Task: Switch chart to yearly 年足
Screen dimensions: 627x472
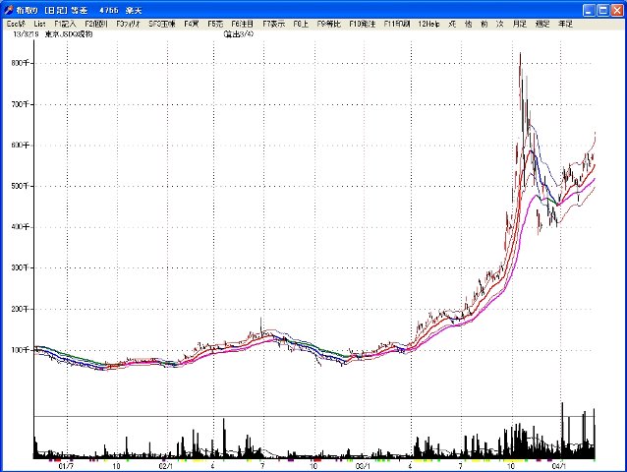Action: pyautogui.click(x=565, y=22)
